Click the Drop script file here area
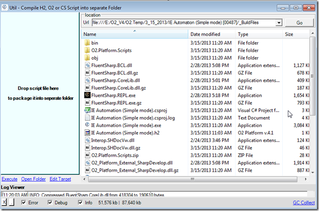 [40, 93]
